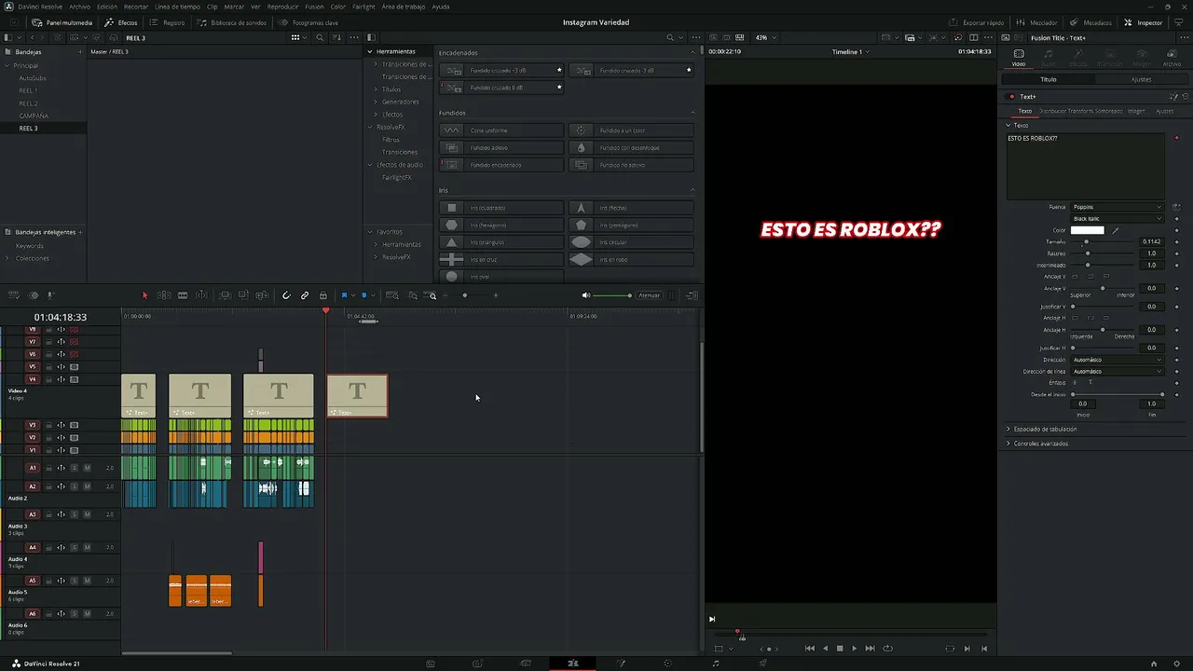Image resolution: width=1193 pixels, height=671 pixels.
Task: Select Iris (hexágono) transition
Action: click(x=502, y=226)
